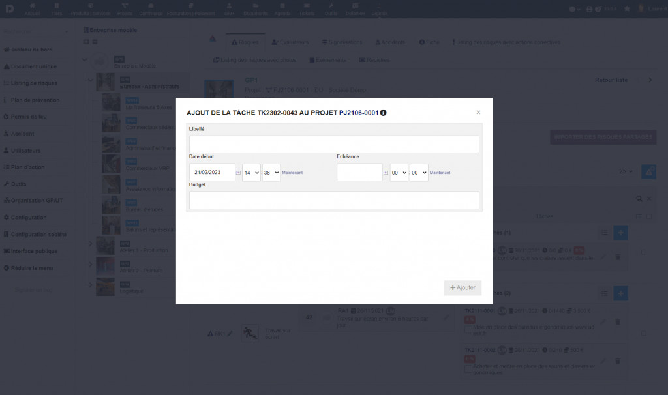Edit task TK2111-0002 with pencil icon
This screenshot has width=668, height=395.
(603, 361)
